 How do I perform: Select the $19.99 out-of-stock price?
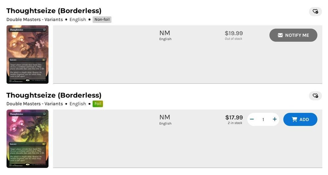click(234, 33)
